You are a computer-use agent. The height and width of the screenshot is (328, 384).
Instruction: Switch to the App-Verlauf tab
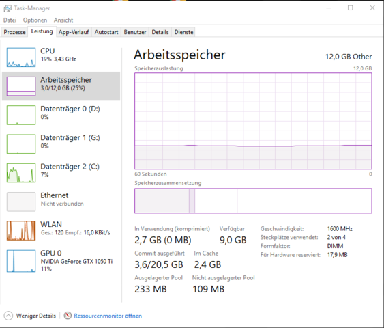tap(74, 32)
